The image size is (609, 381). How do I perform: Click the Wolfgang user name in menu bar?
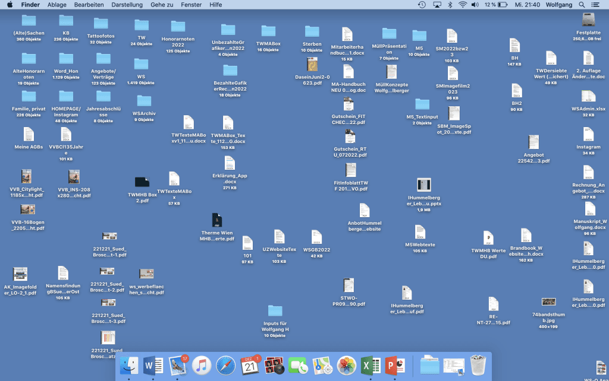coord(558,5)
